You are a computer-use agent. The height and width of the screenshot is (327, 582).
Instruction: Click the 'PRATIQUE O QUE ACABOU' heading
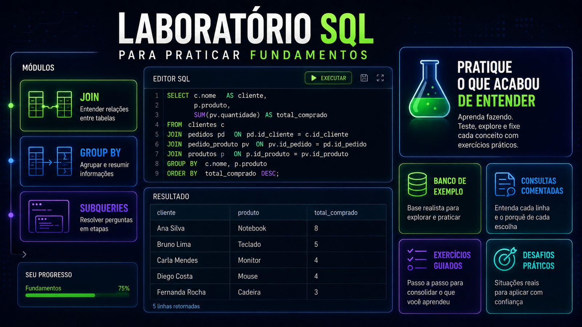(x=498, y=76)
